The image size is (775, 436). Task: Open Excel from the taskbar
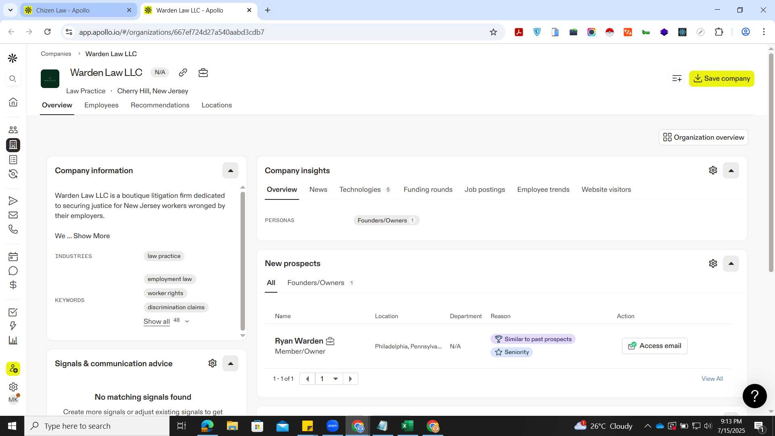[407, 426]
